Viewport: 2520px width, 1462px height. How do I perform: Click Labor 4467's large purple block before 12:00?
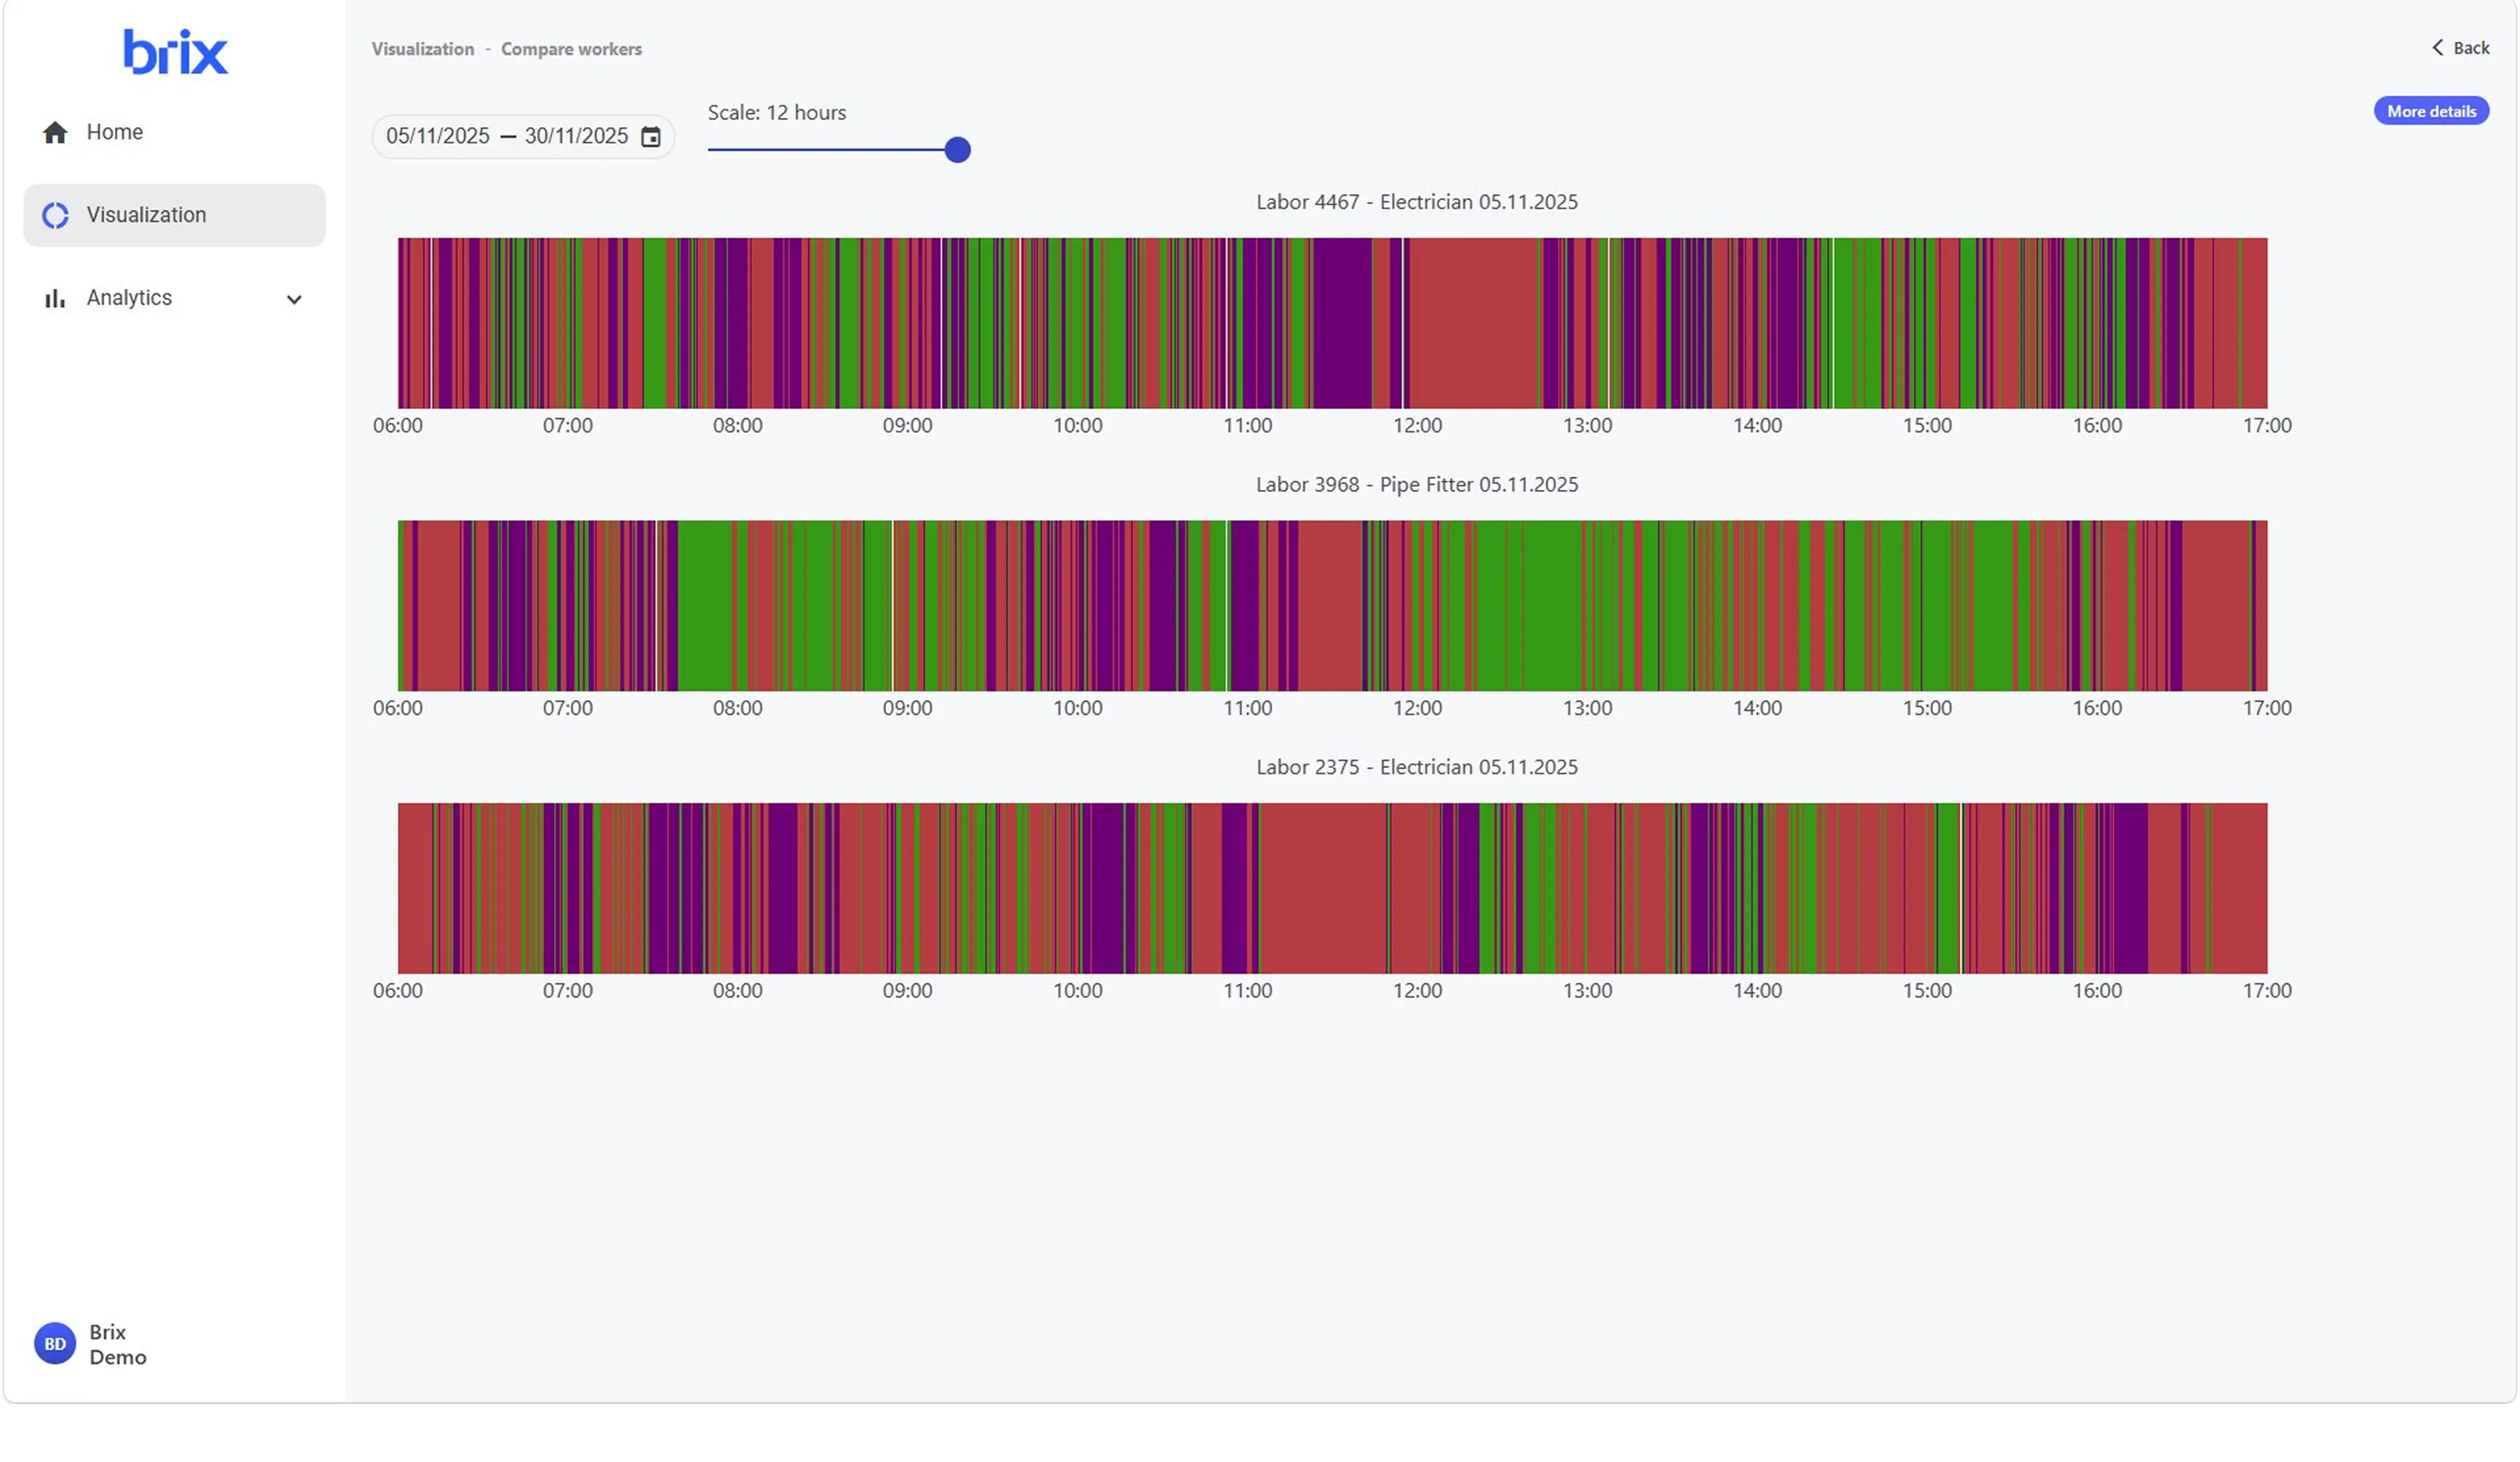pyautogui.click(x=1342, y=323)
